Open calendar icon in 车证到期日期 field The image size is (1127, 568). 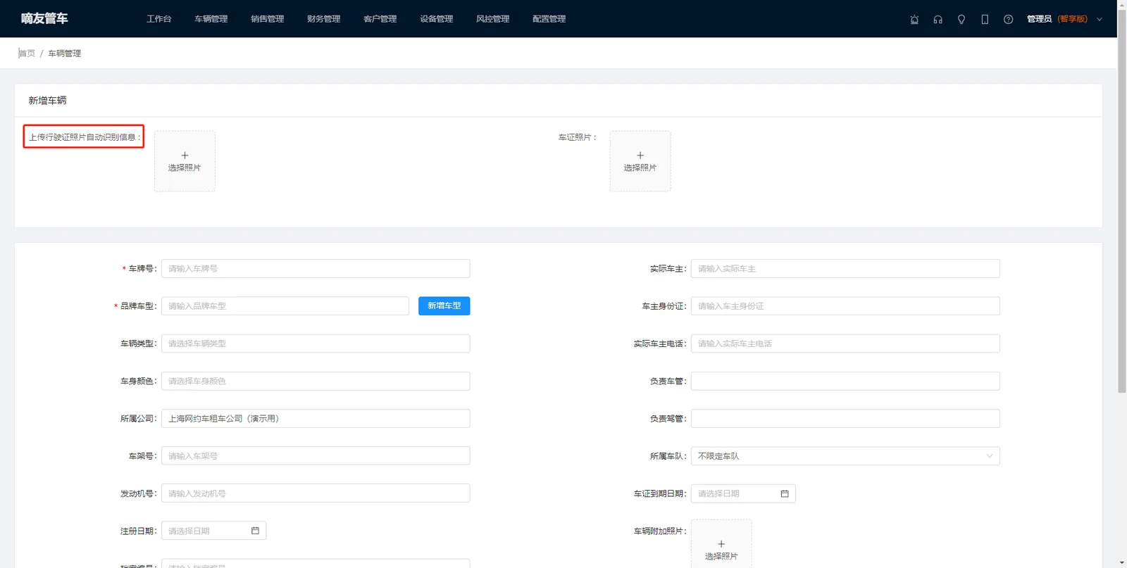point(785,493)
